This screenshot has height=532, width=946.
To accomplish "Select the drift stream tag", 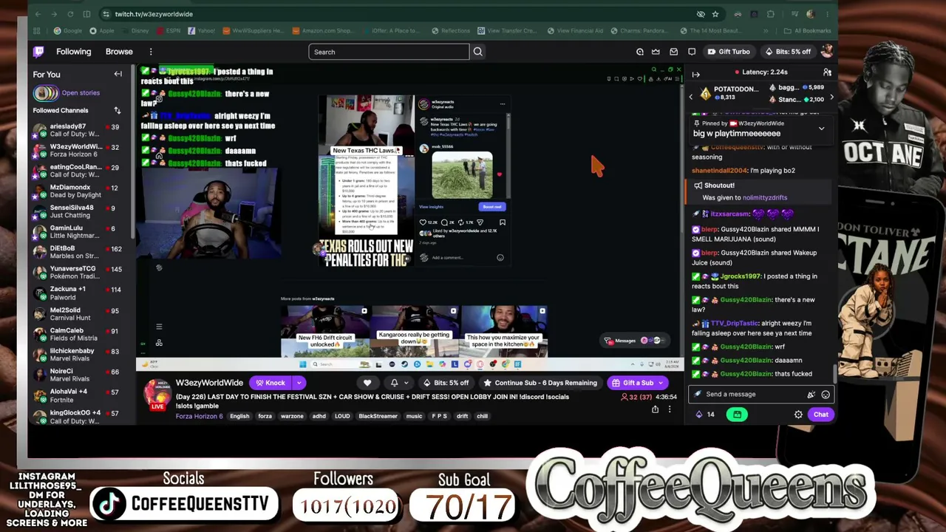I will click(x=462, y=416).
